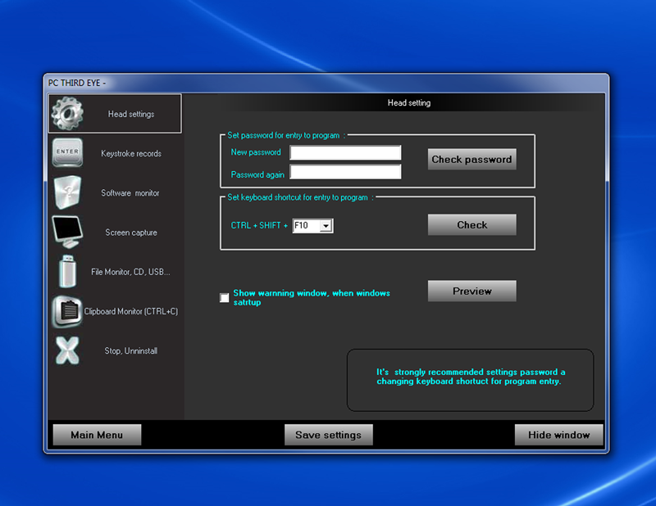Click the Hide window button

coord(559,435)
